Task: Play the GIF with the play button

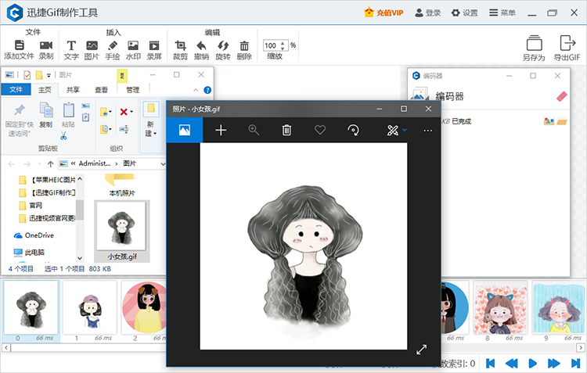Action: pyautogui.click(x=532, y=364)
